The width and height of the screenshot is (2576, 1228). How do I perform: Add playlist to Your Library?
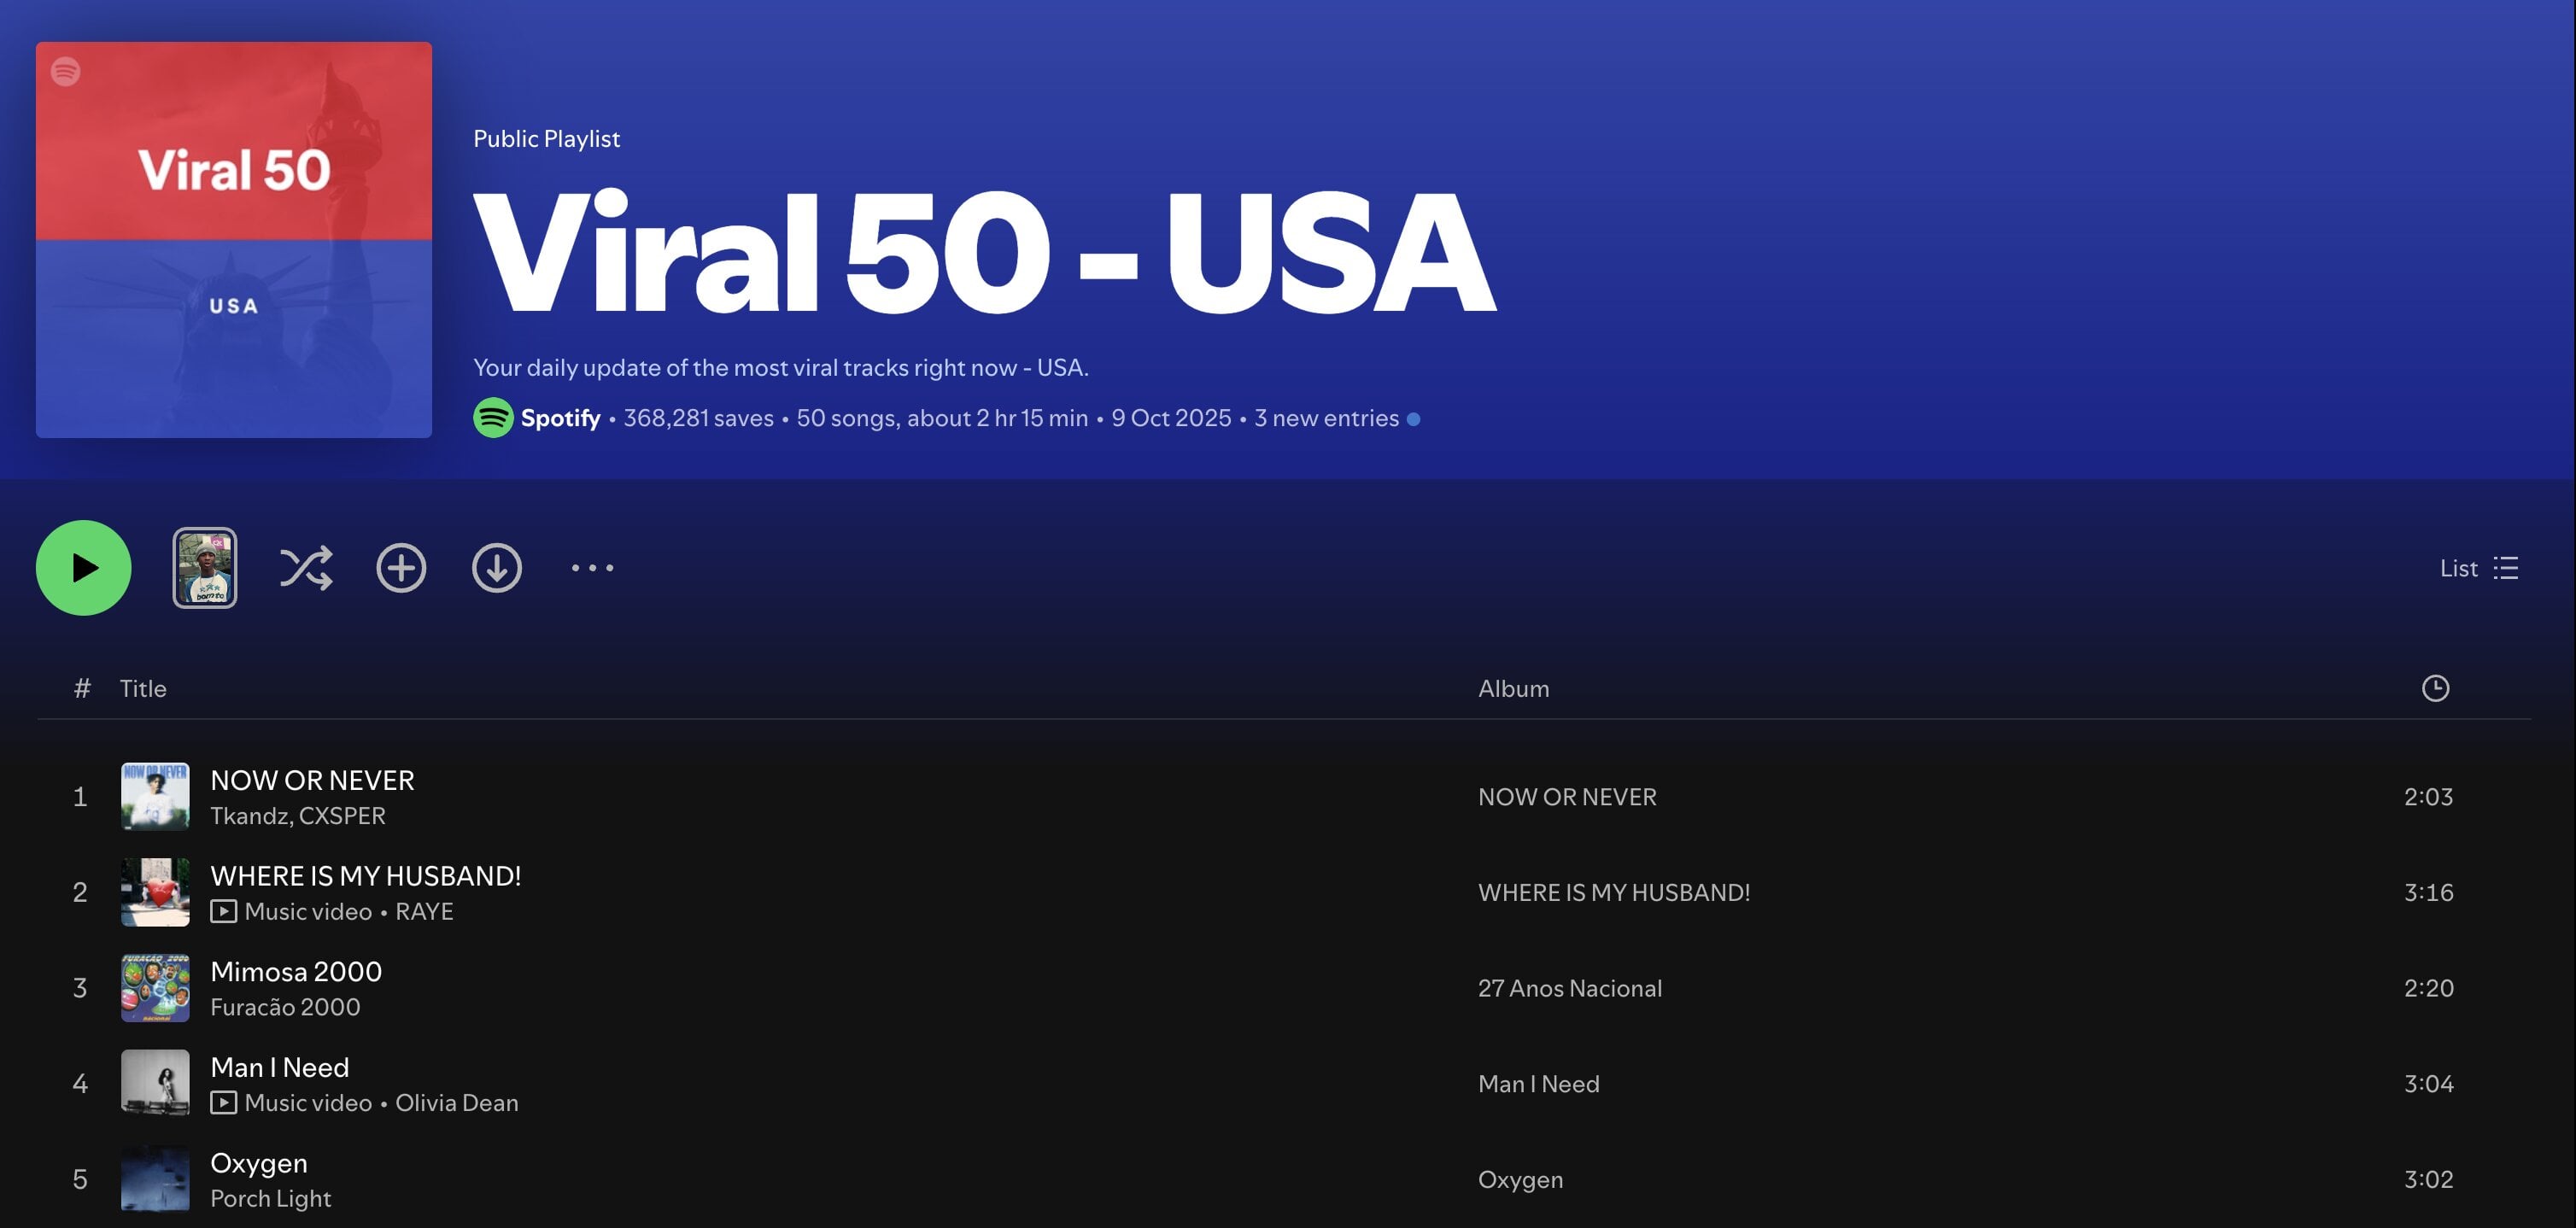[x=401, y=568]
